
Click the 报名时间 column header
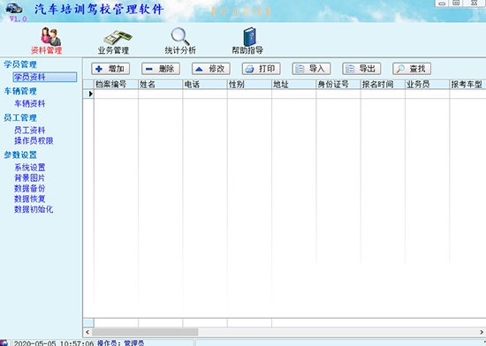pos(383,85)
